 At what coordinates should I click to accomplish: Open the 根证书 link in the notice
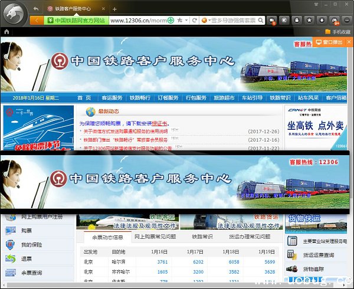point(160,123)
